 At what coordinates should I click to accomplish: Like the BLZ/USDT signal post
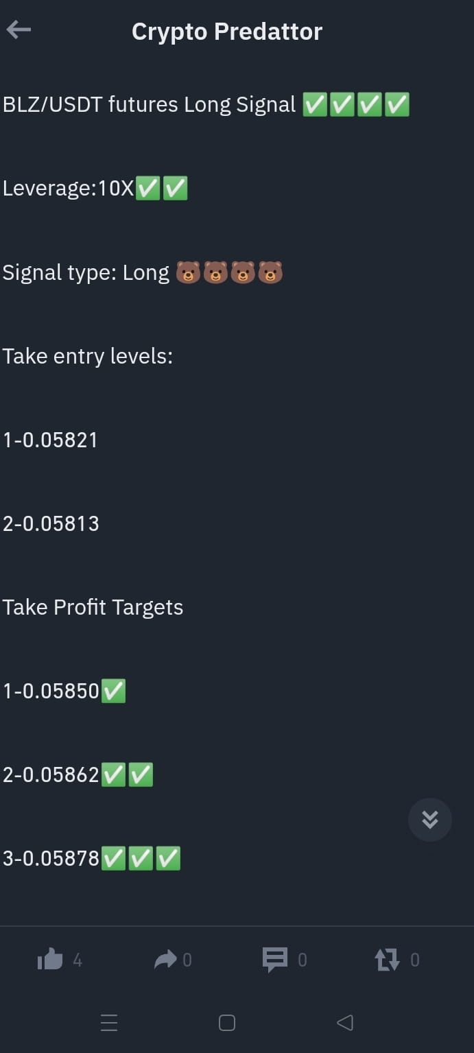coord(53,960)
